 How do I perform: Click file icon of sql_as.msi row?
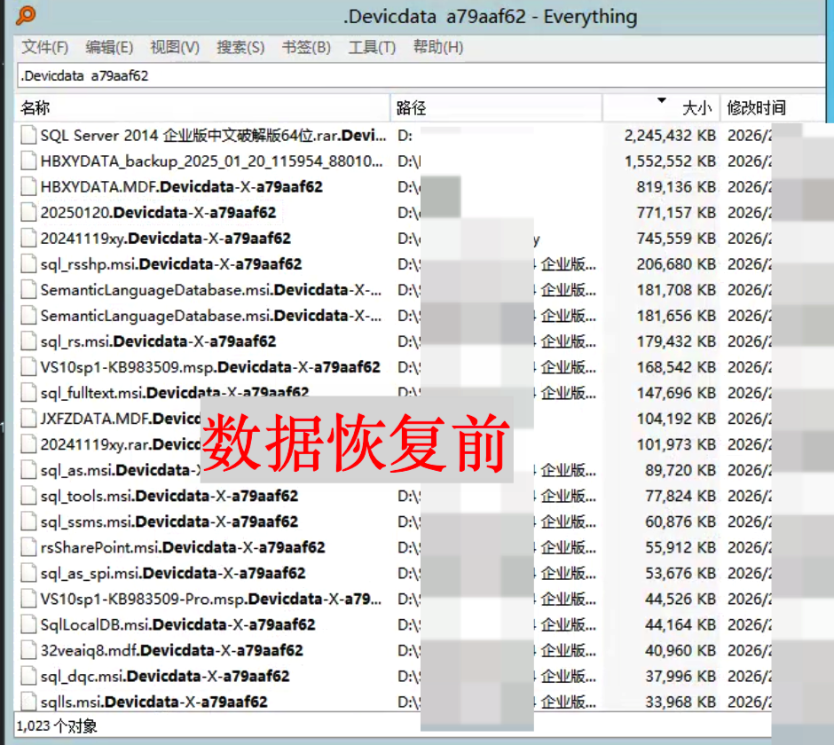click(x=28, y=470)
